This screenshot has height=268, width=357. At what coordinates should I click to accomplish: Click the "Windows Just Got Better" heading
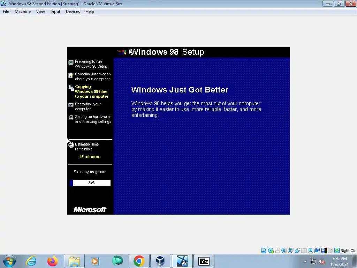[x=180, y=90]
